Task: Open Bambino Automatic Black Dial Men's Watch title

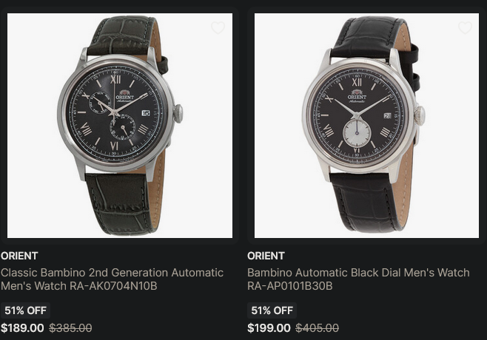Action: pyautogui.click(x=358, y=279)
